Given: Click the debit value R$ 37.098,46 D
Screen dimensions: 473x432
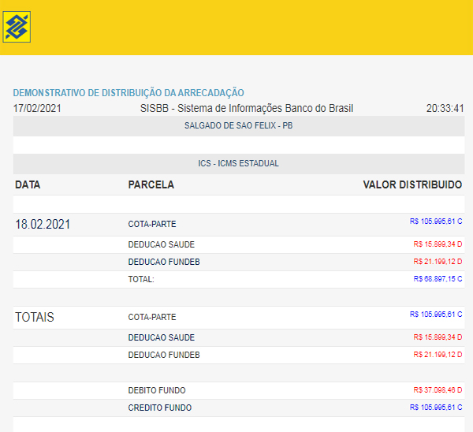Looking at the screenshot, I should pos(438,390).
